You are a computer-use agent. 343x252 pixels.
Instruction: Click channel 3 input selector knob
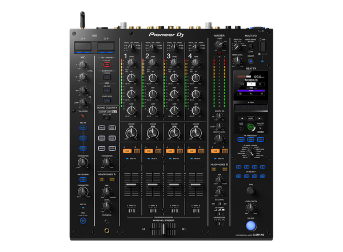174,47
